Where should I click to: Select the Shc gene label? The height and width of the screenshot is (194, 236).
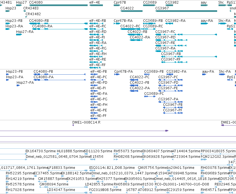[x=221, y=2]
